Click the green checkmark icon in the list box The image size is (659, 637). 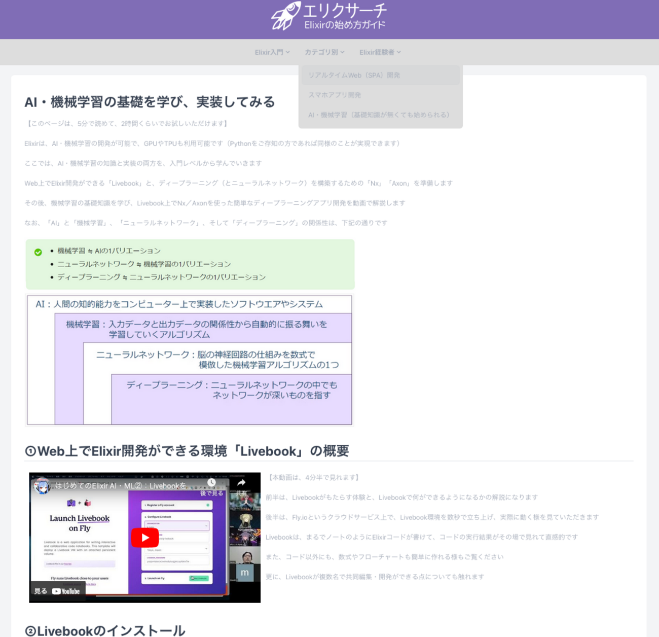(x=38, y=252)
